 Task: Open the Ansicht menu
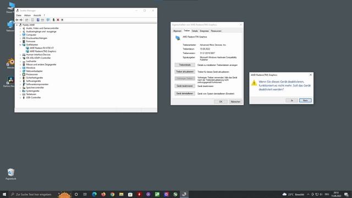[x=37, y=15]
